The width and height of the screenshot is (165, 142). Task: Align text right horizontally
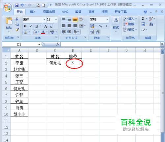[x=75, y=26]
